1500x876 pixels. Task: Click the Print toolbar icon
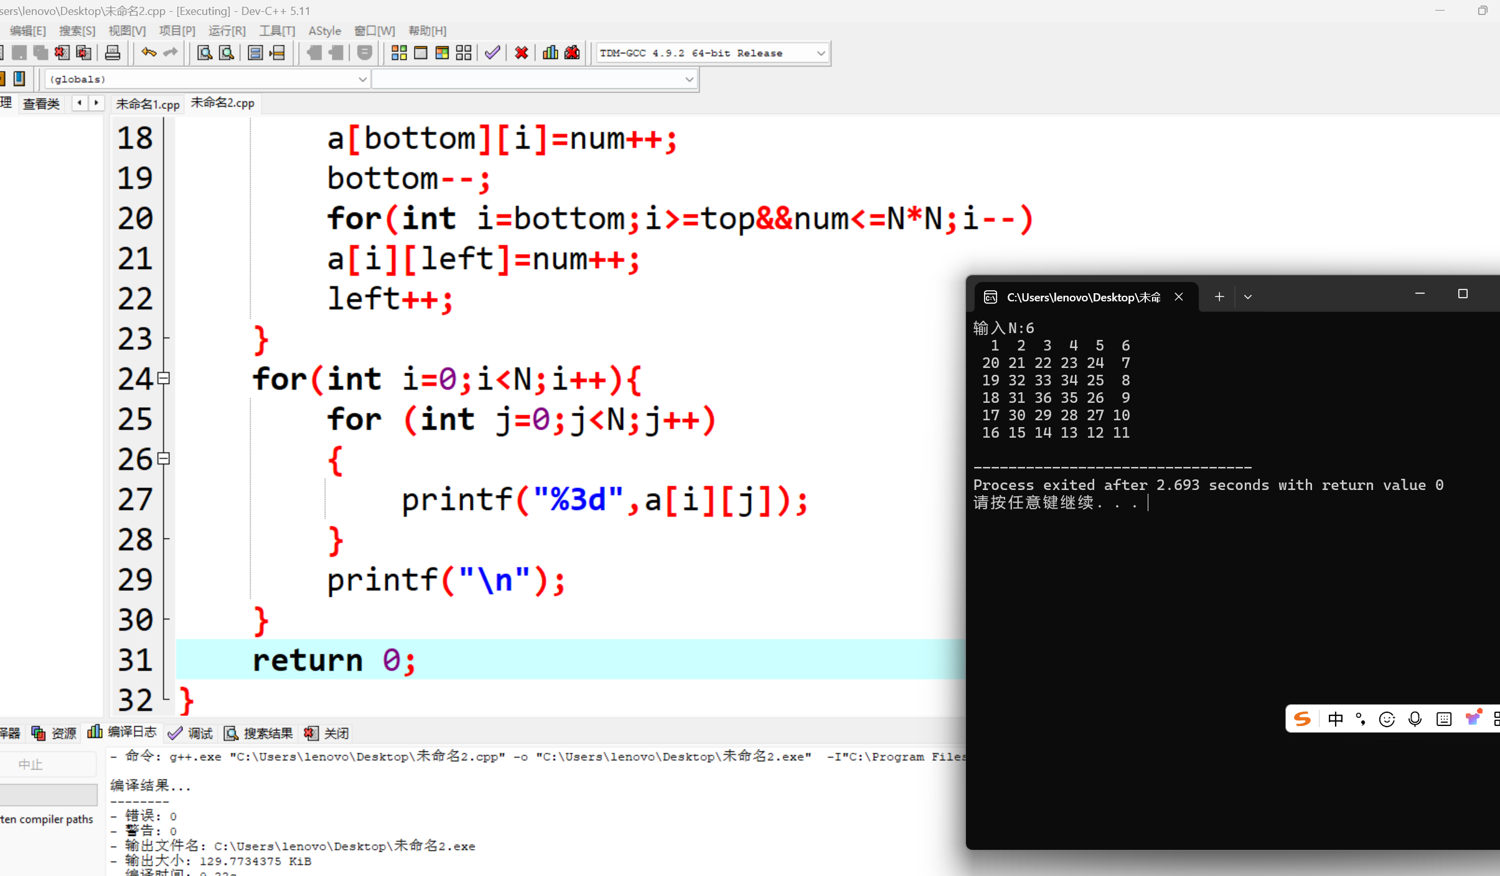pyautogui.click(x=113, y=53)
